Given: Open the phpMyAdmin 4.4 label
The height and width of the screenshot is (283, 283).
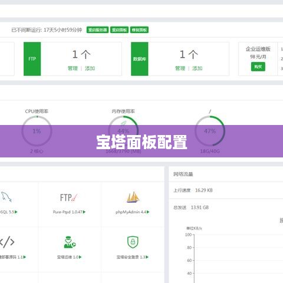Looking at the screenshot, I should pos(131,212).
